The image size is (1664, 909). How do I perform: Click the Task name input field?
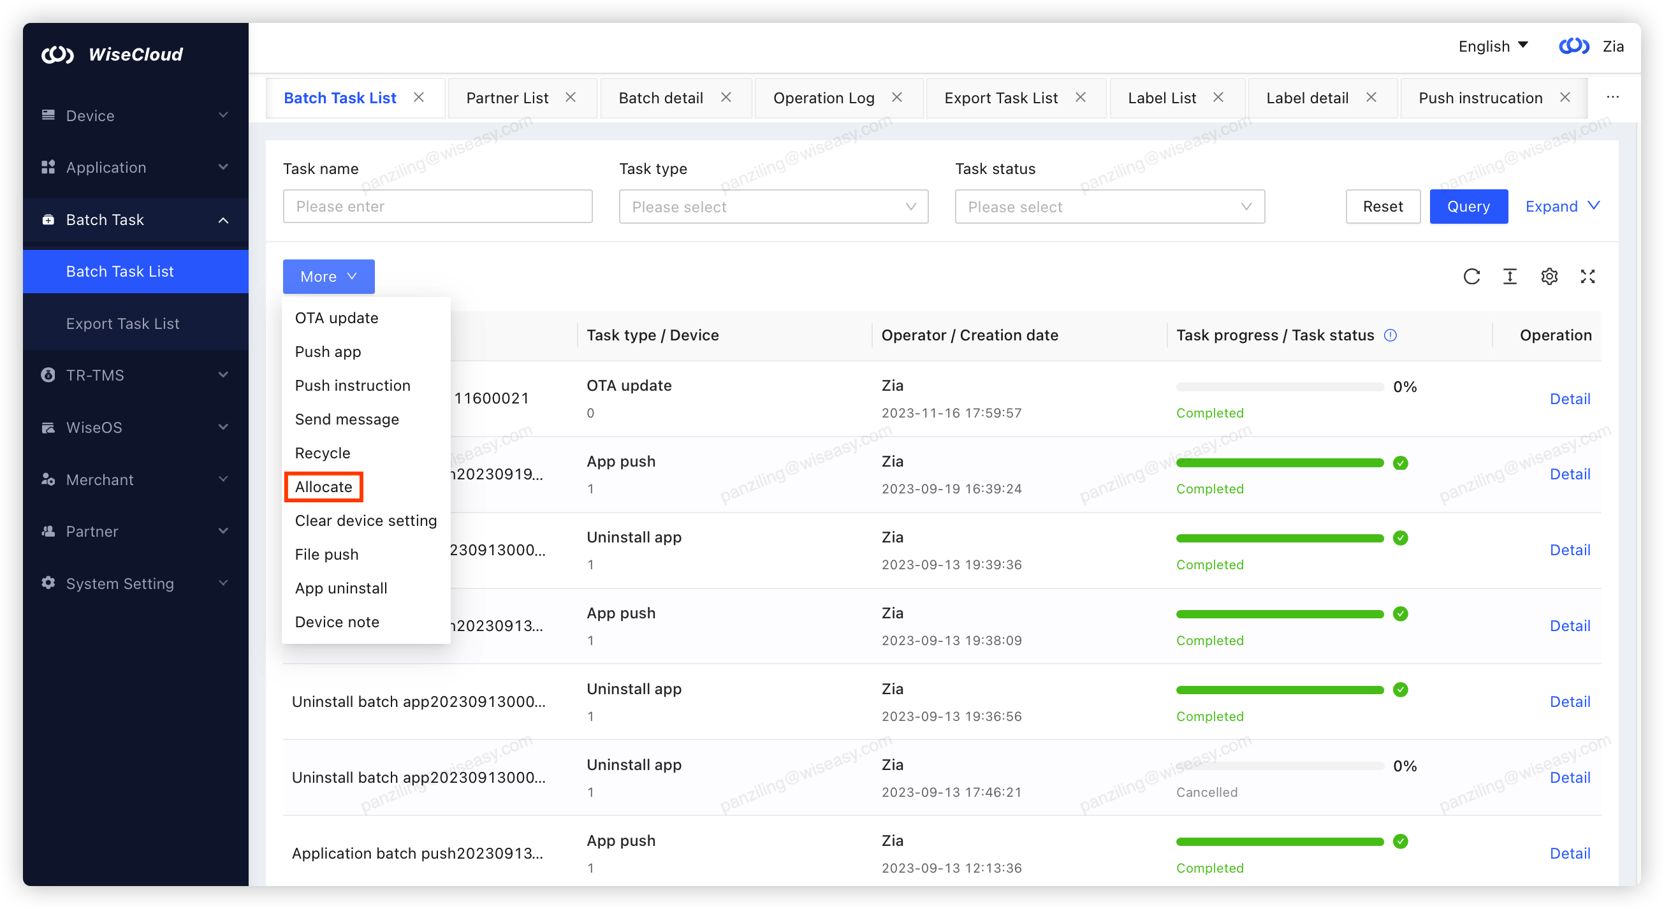coord(437,207)
